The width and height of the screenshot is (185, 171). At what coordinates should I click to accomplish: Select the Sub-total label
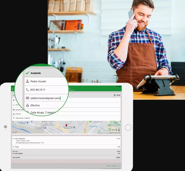click(15, 151)
